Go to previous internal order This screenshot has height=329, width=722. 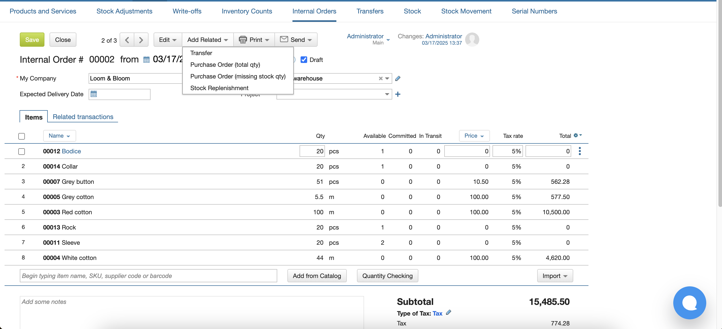(x=127, y=40)
